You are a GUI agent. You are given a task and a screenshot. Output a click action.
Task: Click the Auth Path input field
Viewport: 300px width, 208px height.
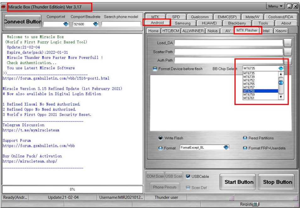(x=229, y=60)
